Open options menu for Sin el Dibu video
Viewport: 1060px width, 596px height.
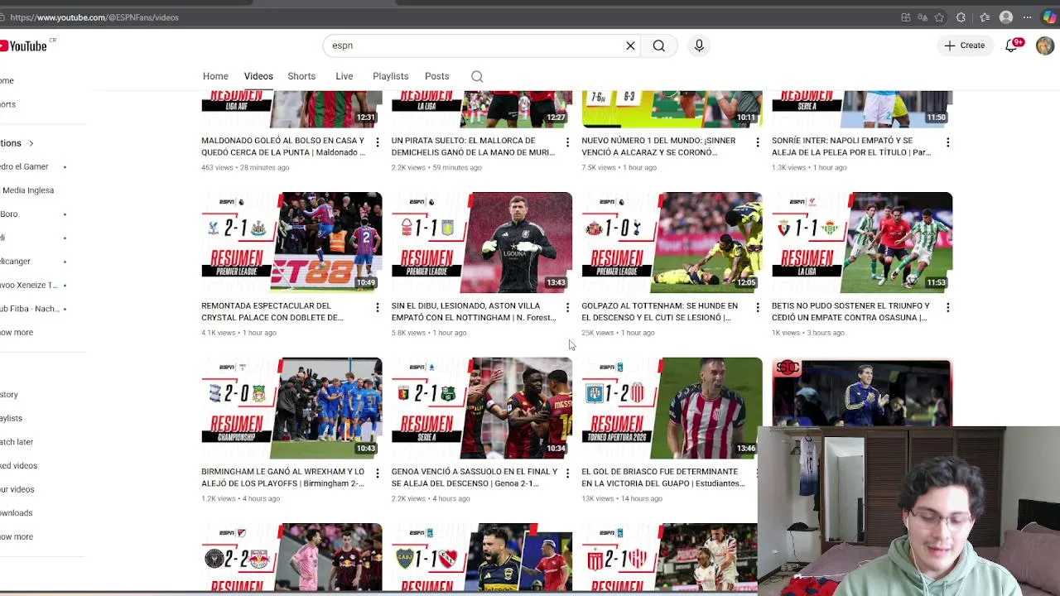tap(567, 308)
